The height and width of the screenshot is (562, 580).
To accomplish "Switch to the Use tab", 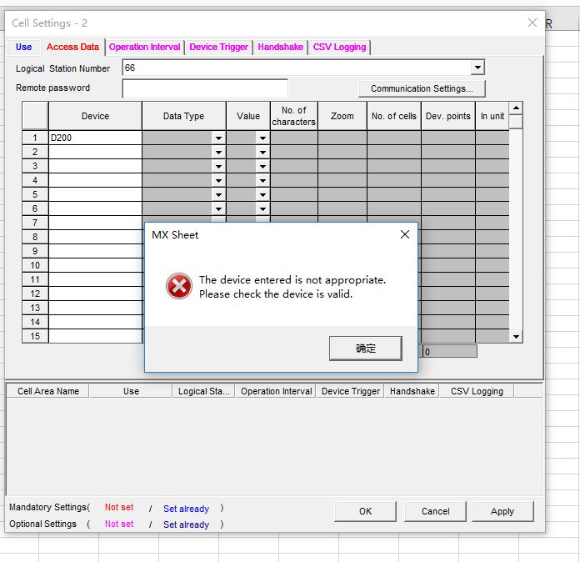I will (x=24, y=47).
